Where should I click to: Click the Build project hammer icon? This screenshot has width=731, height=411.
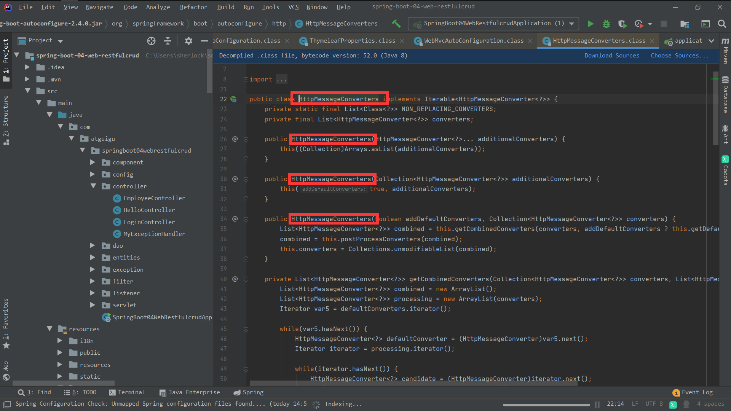coord(396,24)
